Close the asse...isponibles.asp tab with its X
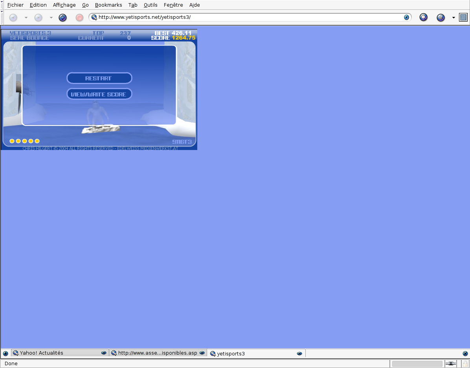 (x=202, y=353)
